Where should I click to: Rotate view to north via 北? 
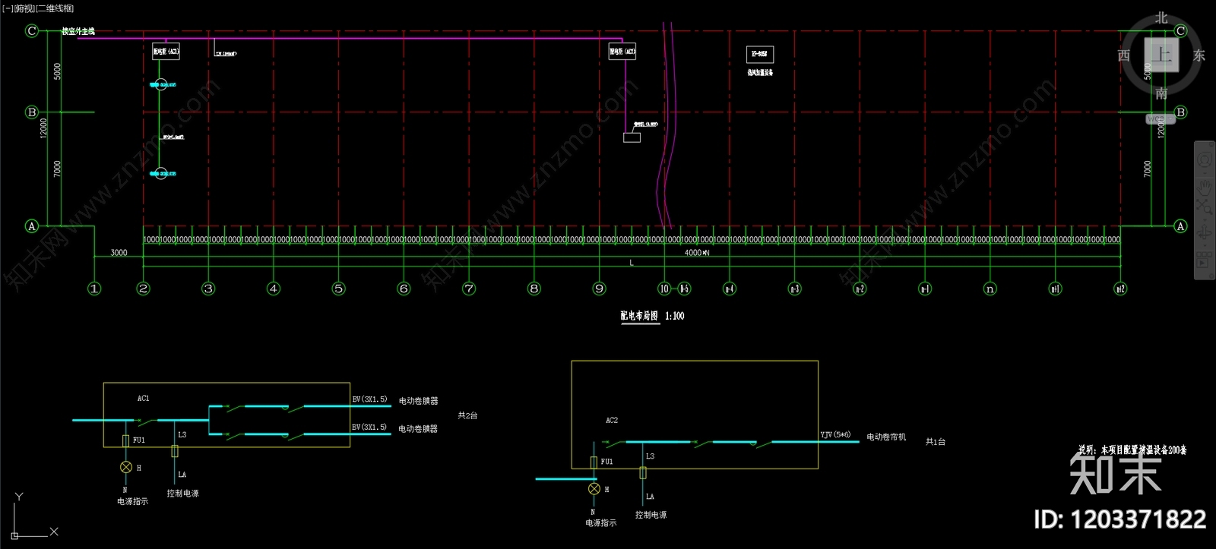(1161, 17)
